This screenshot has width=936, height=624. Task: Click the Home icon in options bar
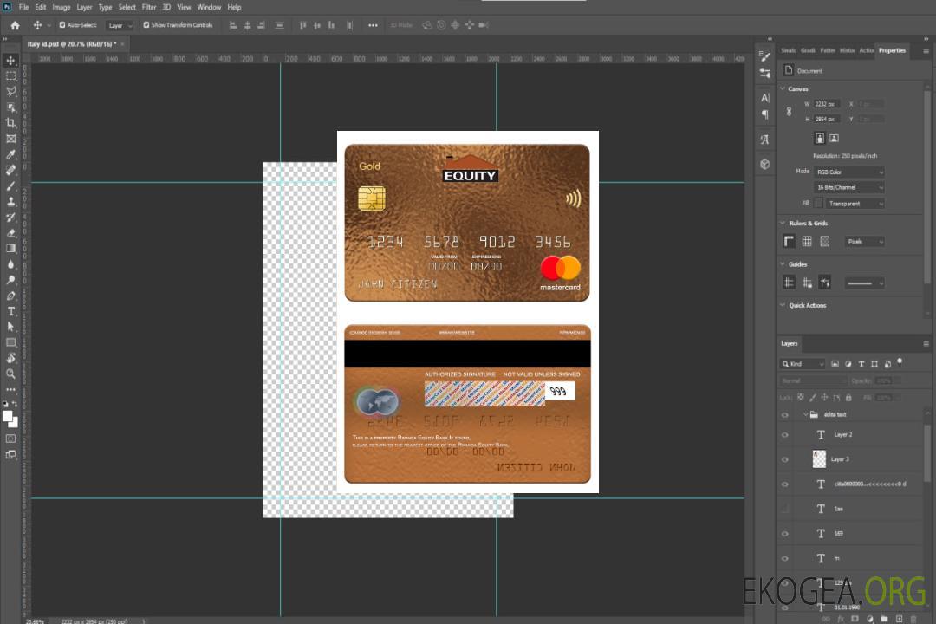[15, 25]
